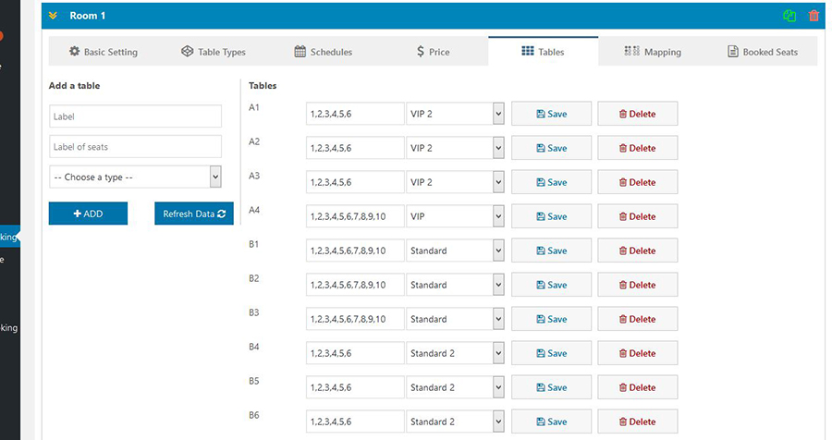
Task: Open the type dropdown for table A1
Action: point(455,114)
